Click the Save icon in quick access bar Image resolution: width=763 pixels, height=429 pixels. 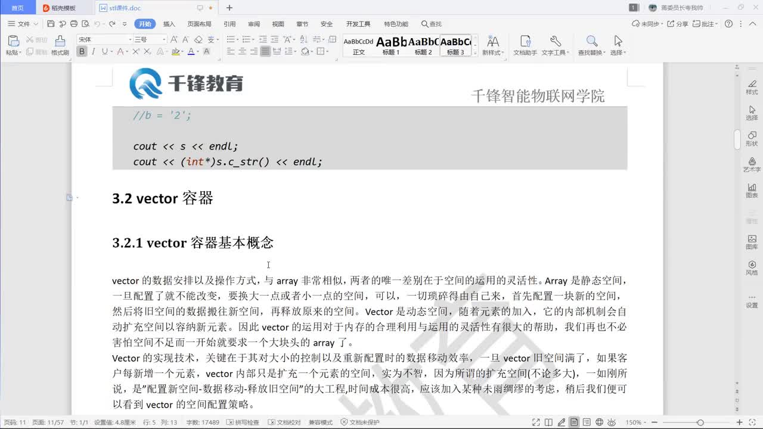[x=51, y=24]
